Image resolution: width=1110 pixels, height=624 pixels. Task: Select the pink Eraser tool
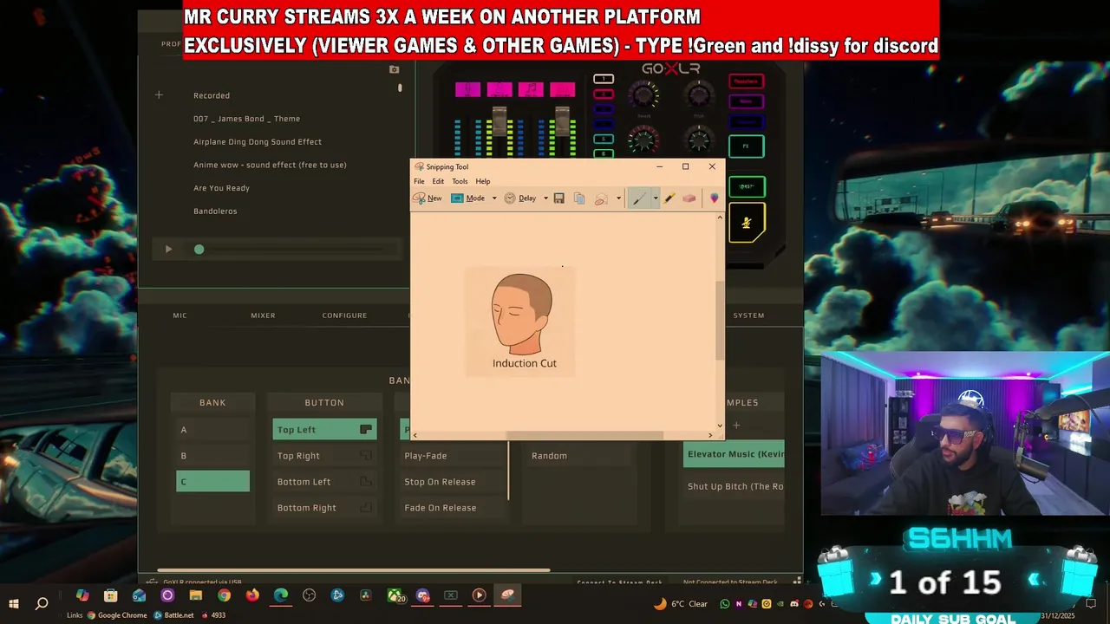point(689,198)
